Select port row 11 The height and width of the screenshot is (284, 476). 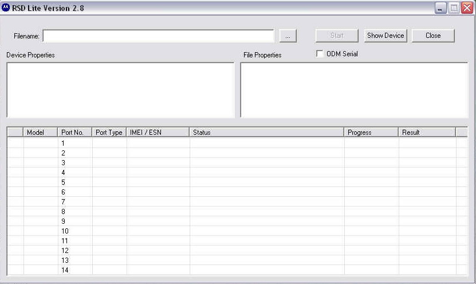pos(237,240)
